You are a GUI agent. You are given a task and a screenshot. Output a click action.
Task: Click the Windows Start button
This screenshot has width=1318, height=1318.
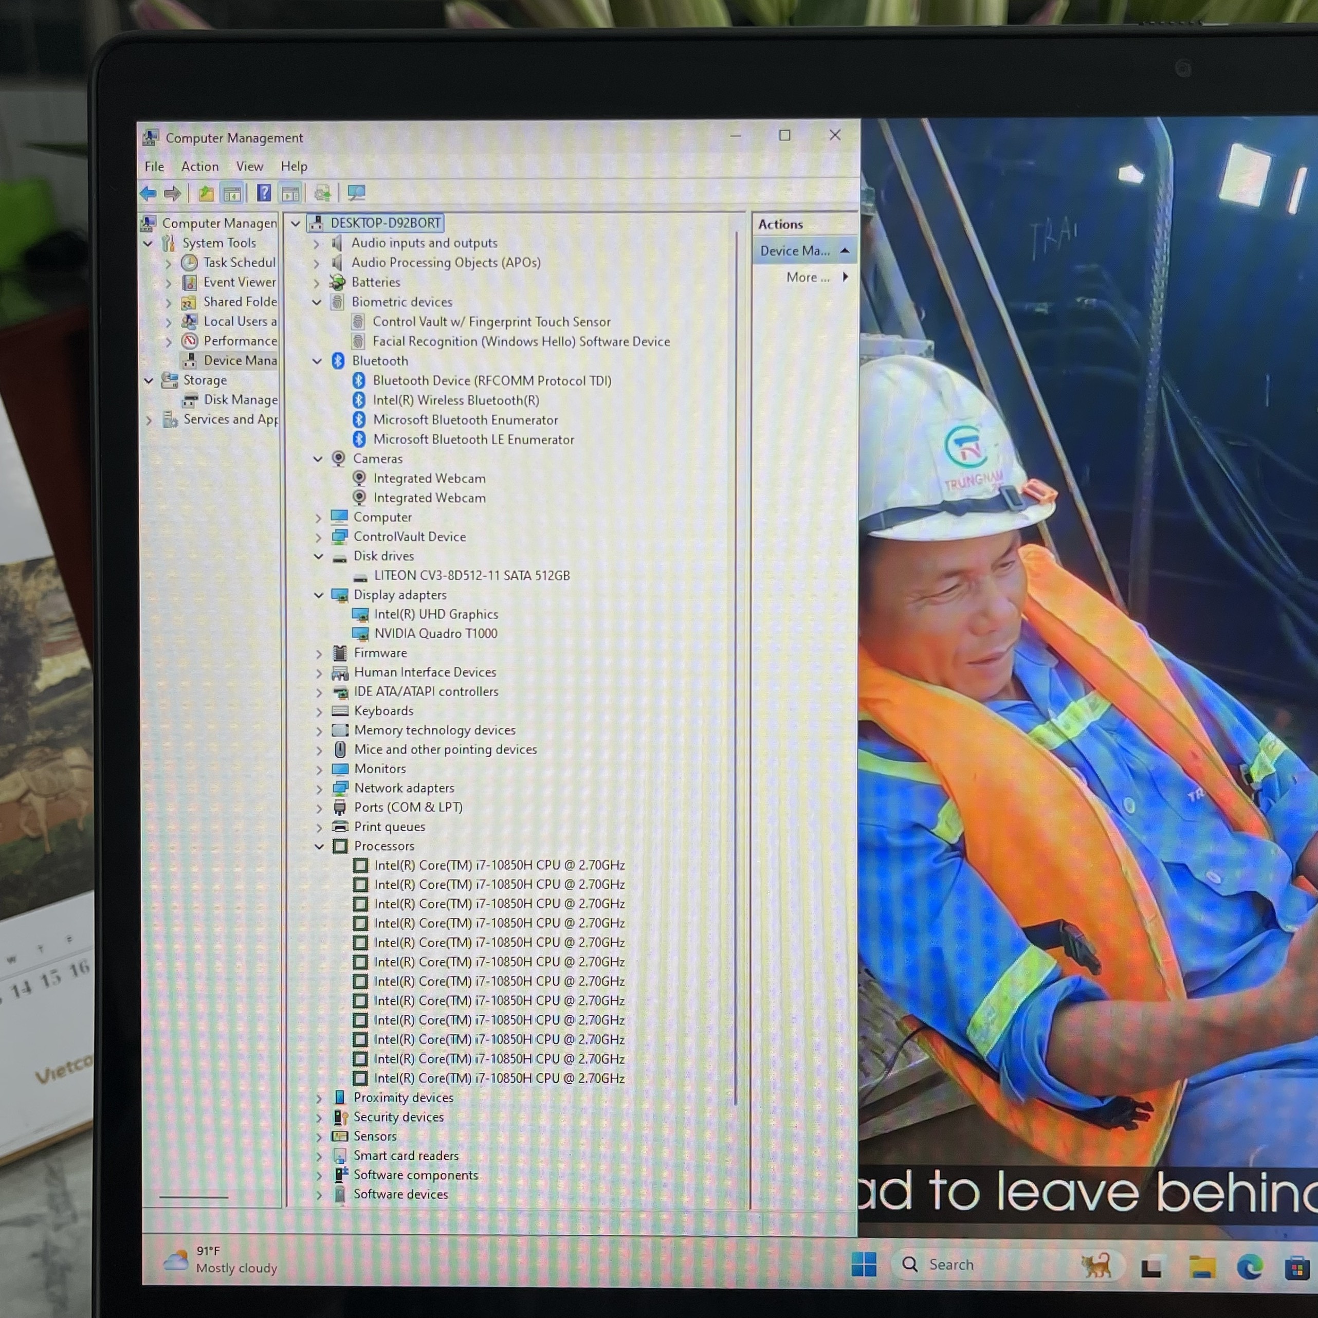864,1264
